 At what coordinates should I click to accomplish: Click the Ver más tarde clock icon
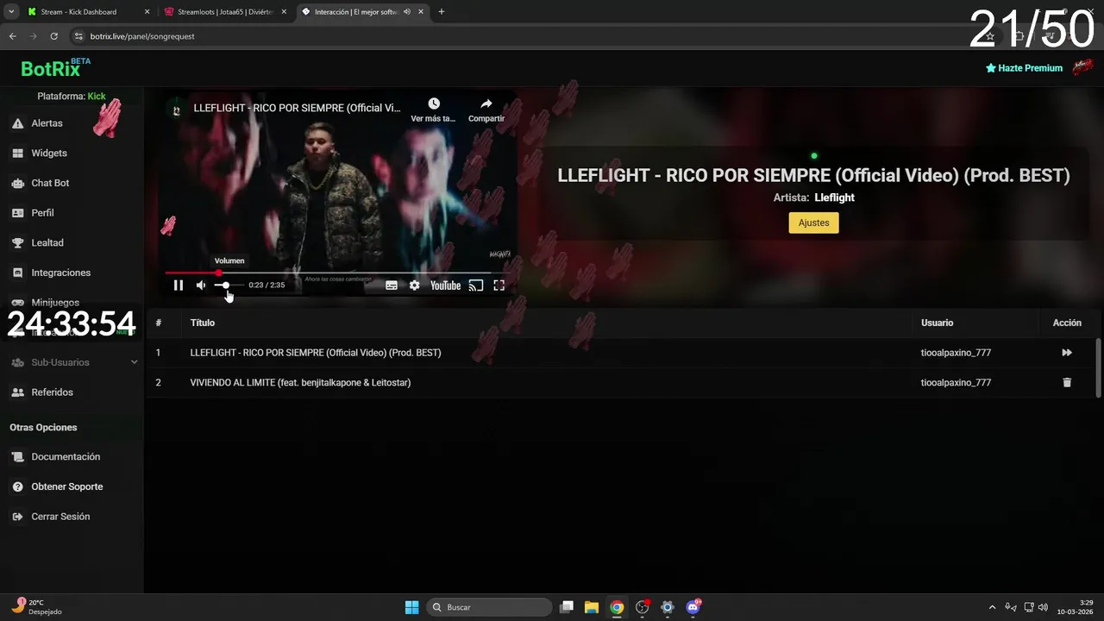434,103
